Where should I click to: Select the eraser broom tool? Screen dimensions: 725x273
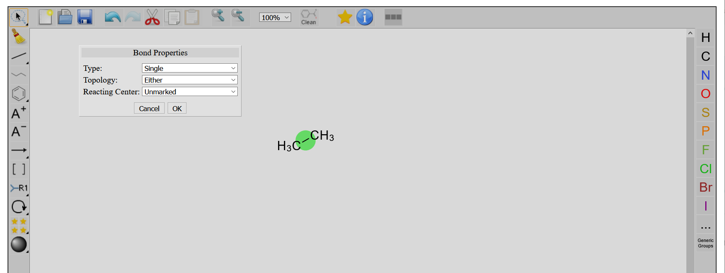point(18,37)
